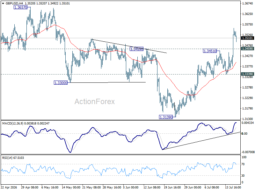Click the 5 Jun 00:00 date label
The image size is (255, 191).
coord(131,187)
